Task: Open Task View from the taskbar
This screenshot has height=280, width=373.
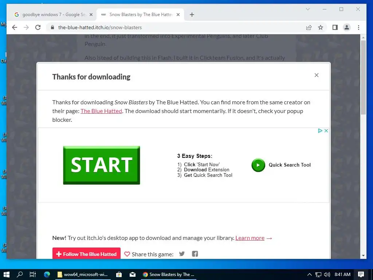Action: pyautogui.click(x=32, y=275)
